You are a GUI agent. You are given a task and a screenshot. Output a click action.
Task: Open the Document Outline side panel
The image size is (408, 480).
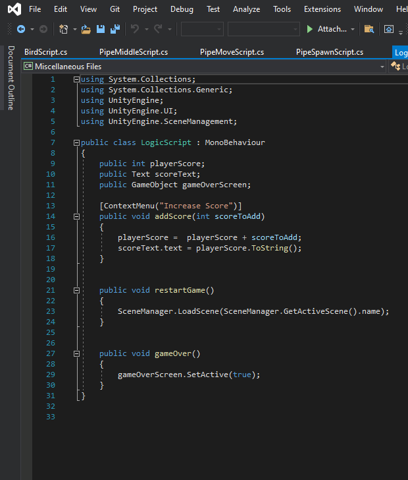click(x=11, y=78)
